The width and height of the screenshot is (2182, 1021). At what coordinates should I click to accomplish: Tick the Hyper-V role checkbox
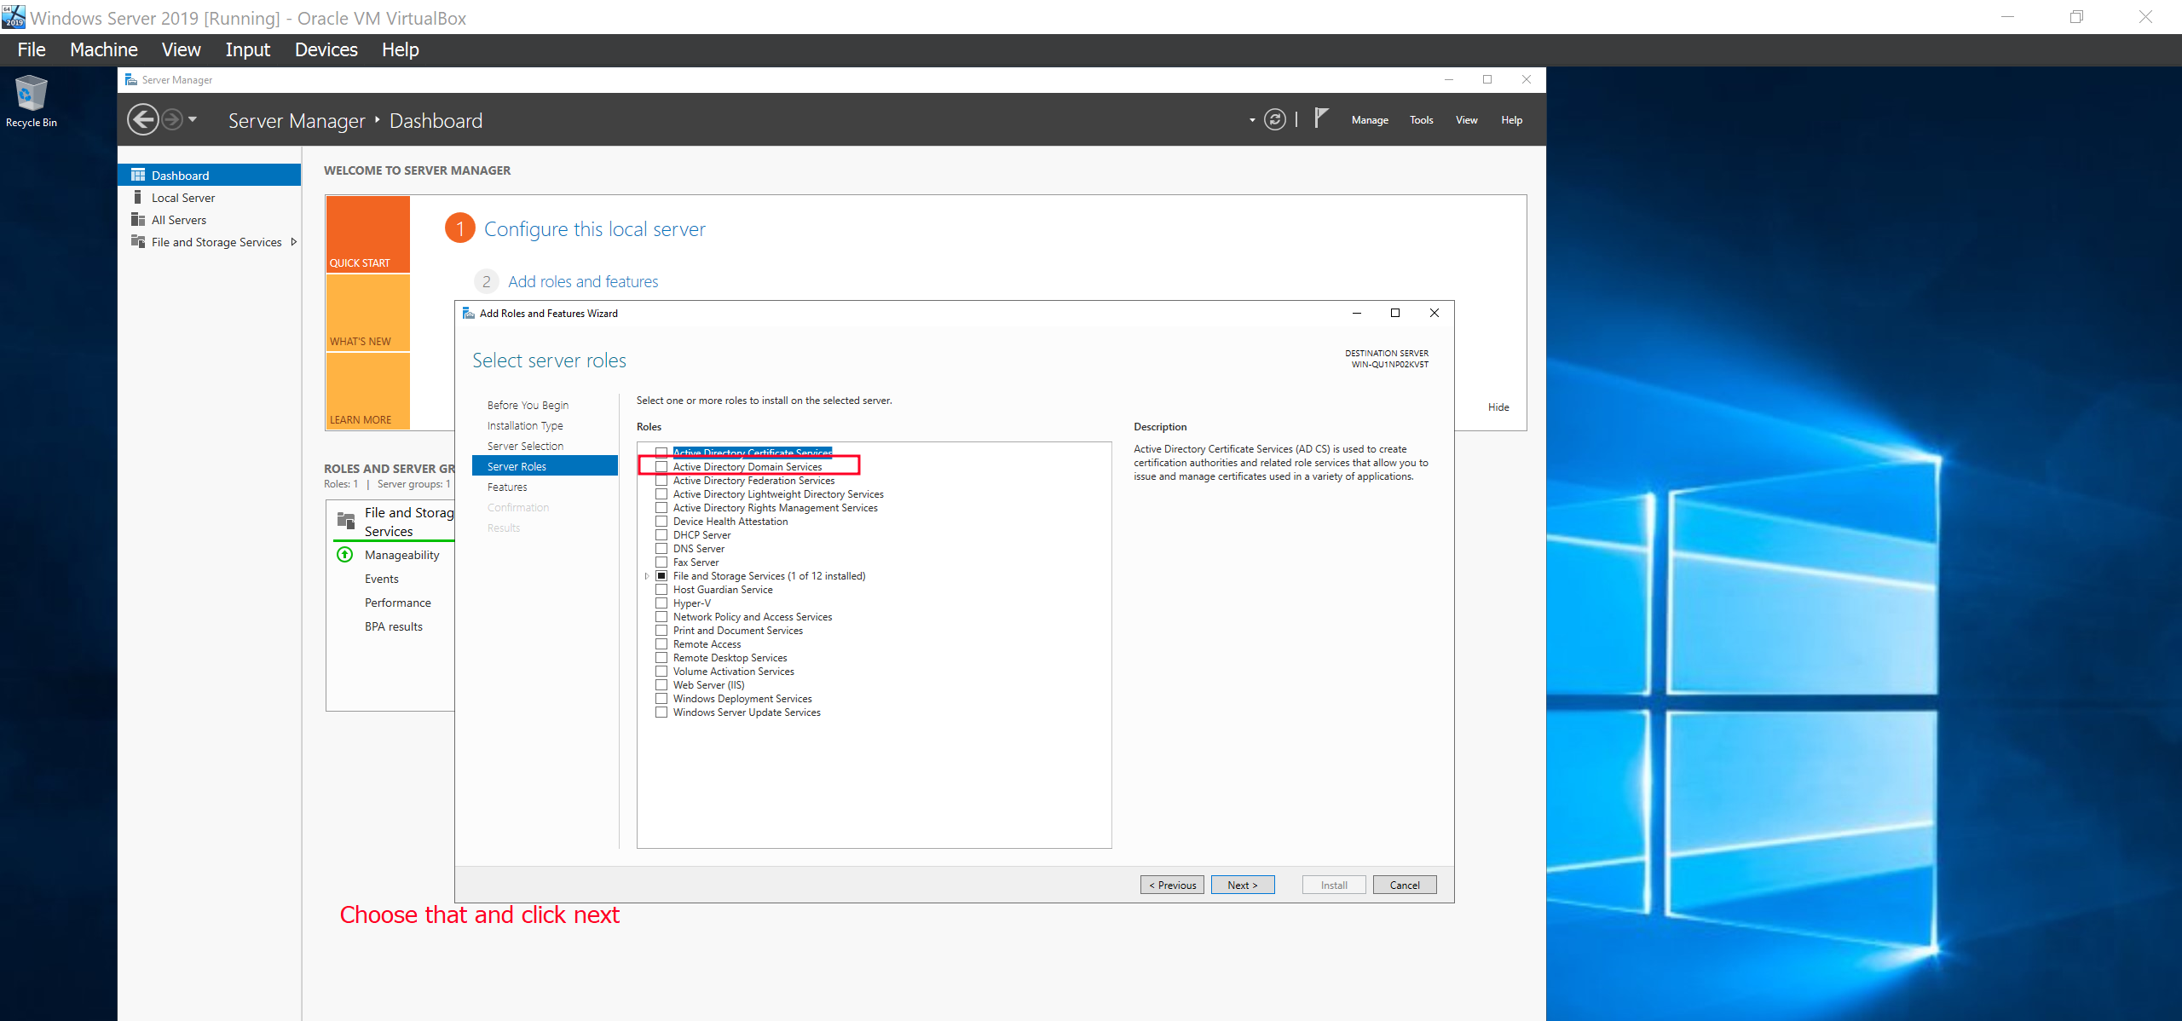click(661, 603)
